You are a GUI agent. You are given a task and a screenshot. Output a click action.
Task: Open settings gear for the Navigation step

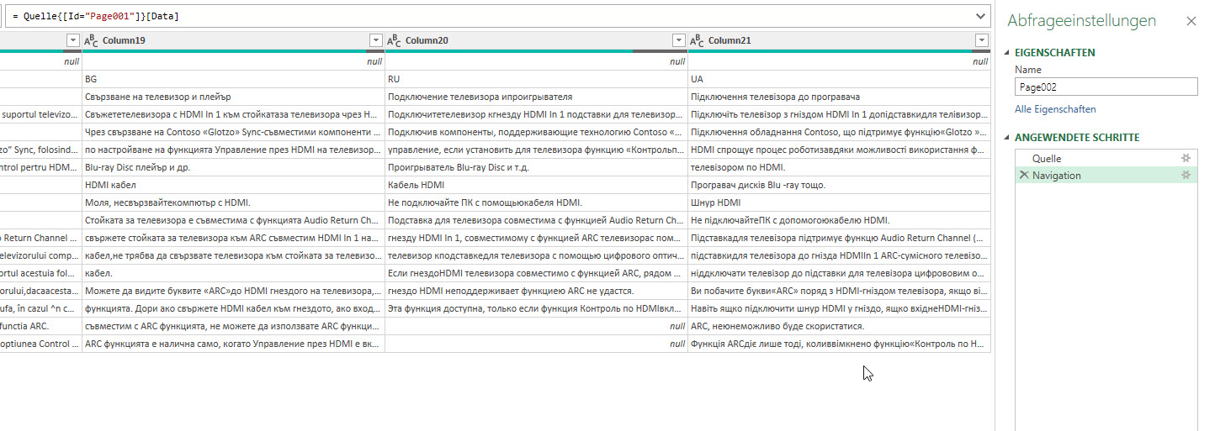1186,175
